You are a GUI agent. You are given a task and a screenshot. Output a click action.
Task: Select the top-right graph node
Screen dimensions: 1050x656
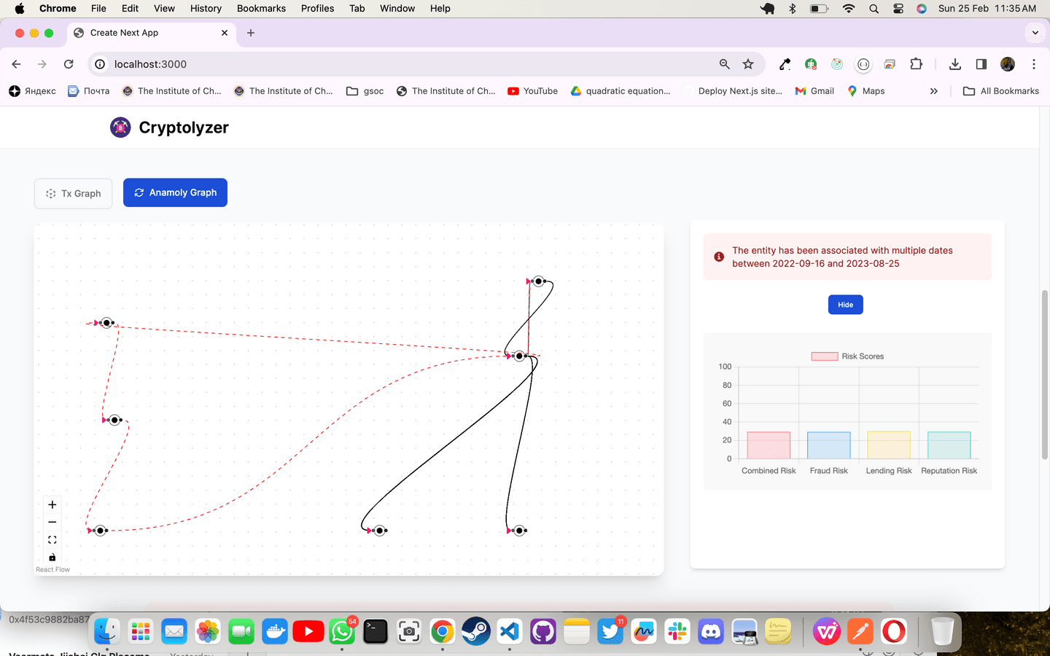(x=538, y=281)
